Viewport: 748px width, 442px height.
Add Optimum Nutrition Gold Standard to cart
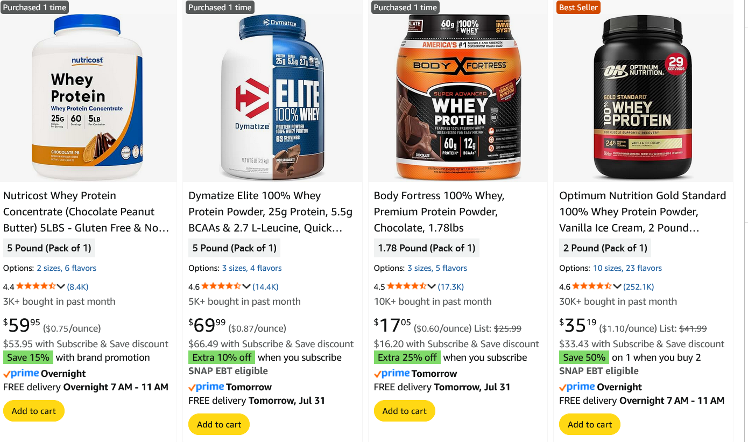pyautogui.click(x=590, y=424)
